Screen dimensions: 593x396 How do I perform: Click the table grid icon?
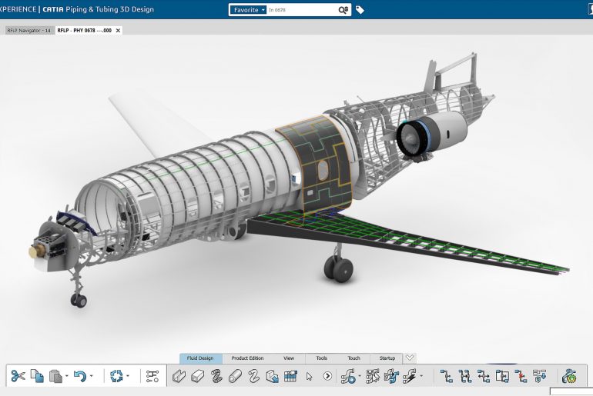pyautogui.click(x=290, y=376)
